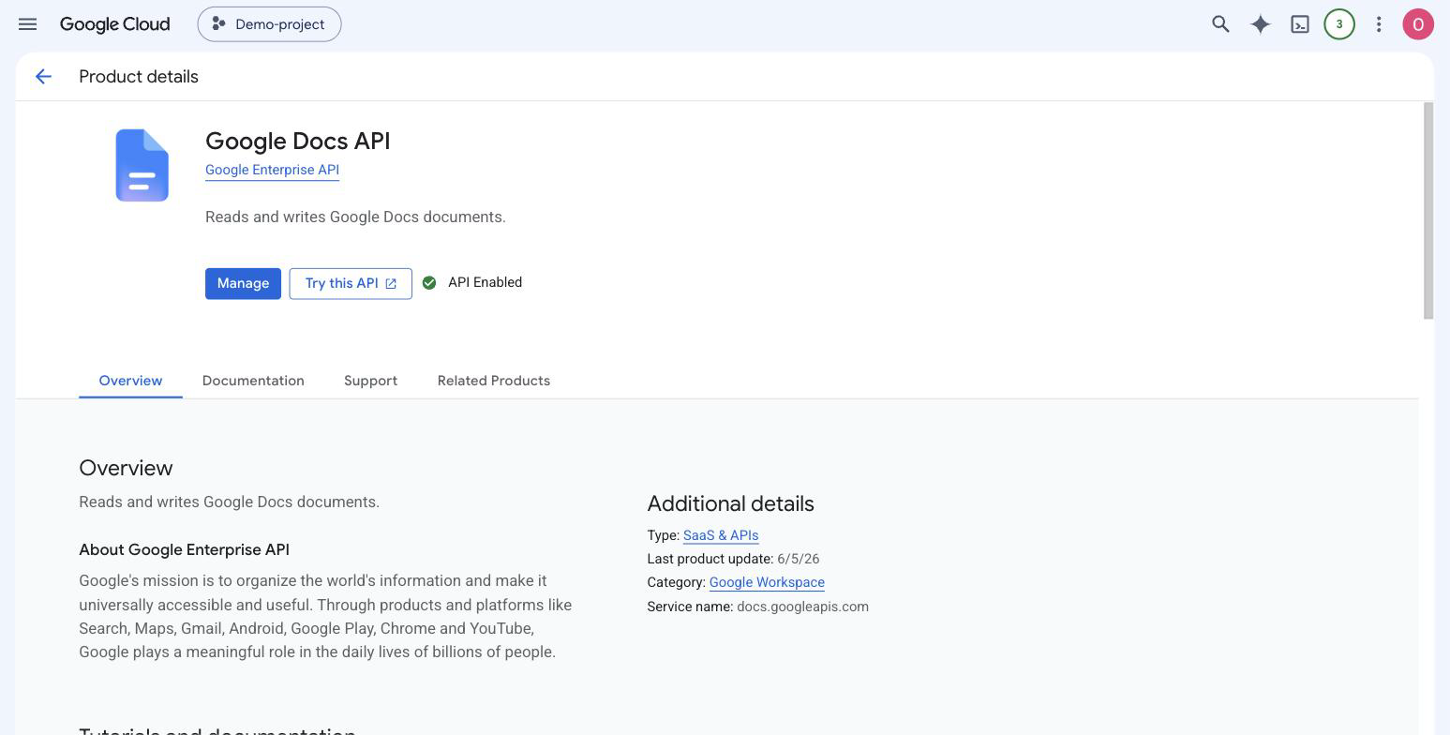
Task: Open the Google Enterprise API link
Action: click(x=272, y=170)
